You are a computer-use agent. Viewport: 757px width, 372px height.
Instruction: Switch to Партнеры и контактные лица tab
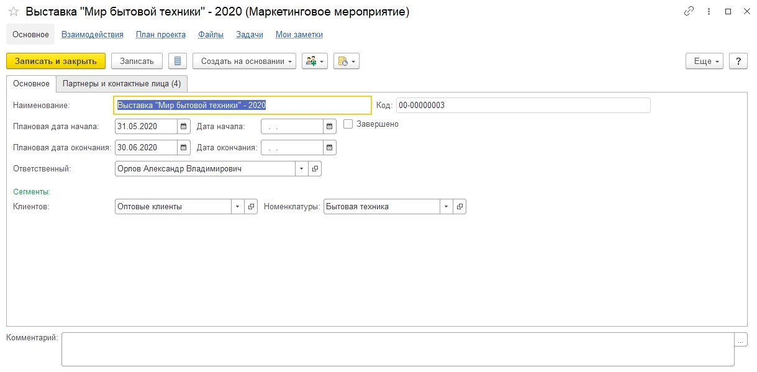[x=122, y=83]
